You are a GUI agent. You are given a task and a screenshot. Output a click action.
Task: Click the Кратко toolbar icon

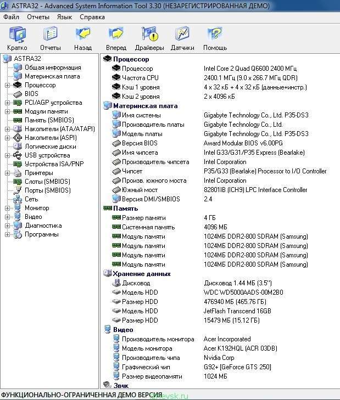tap(18, 34)
